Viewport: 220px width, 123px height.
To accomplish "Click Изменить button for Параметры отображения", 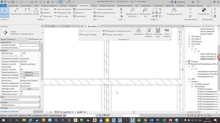I will [29, 75].
